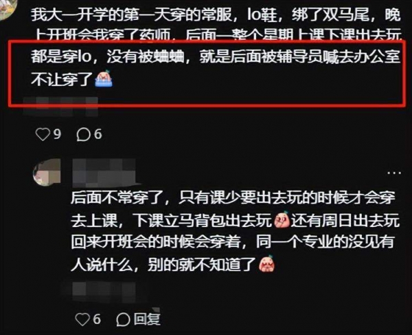
Task: Click the crying emoji after 不让穿了
Action: 104,78
